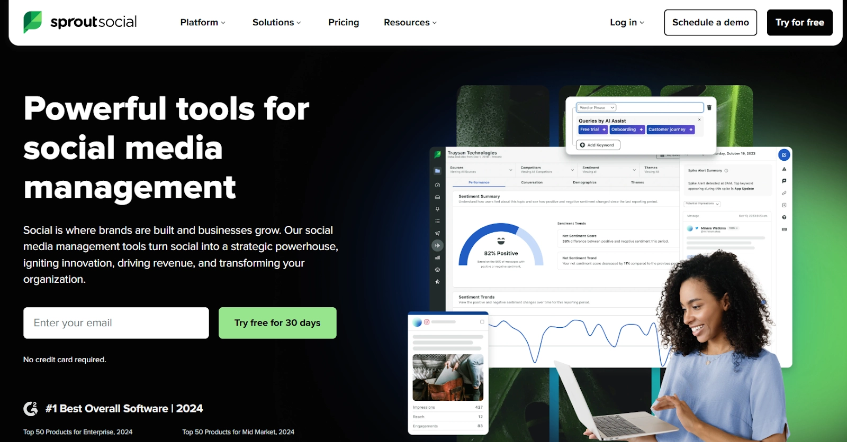Switch to the Themes tab below filters
This screenshot has width=847, height=442.
click(637, 182)
